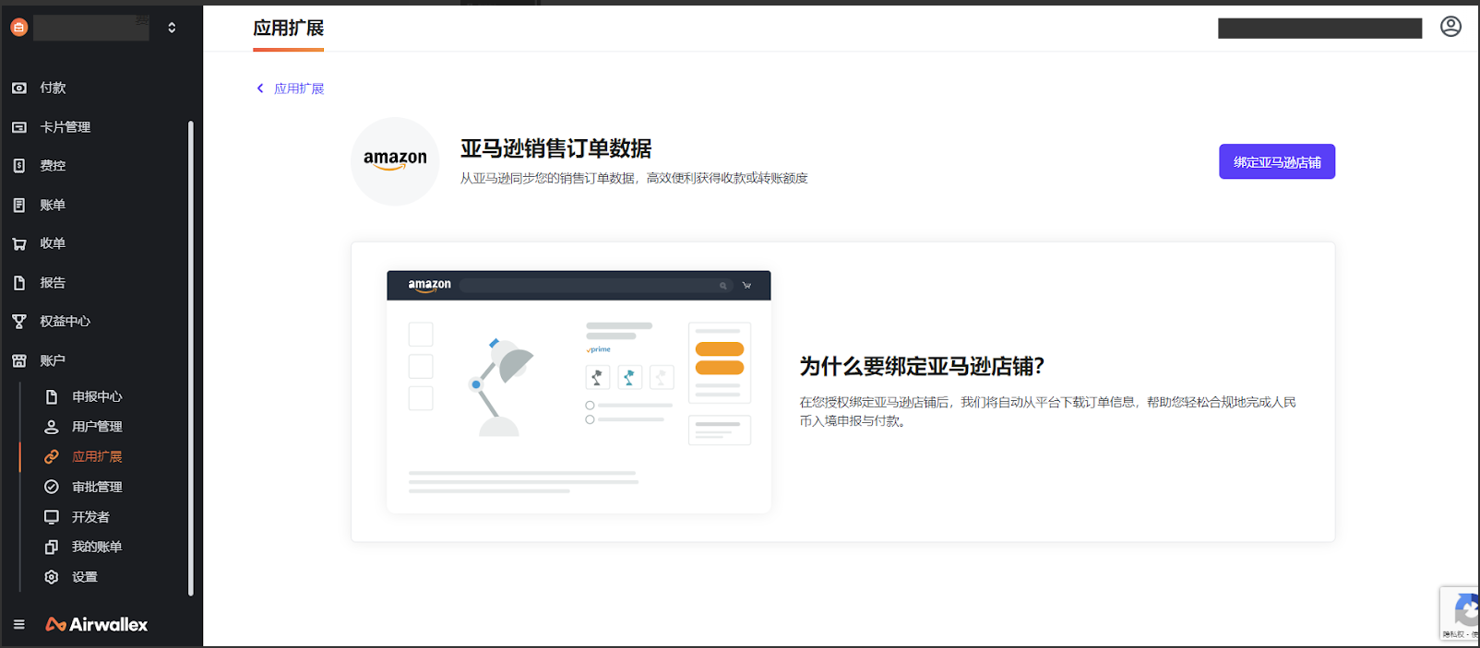The image size is (1480, 648).
Task: Click the 申报中心 file icon
Action: pyautogui.click(x=52, y=396)
